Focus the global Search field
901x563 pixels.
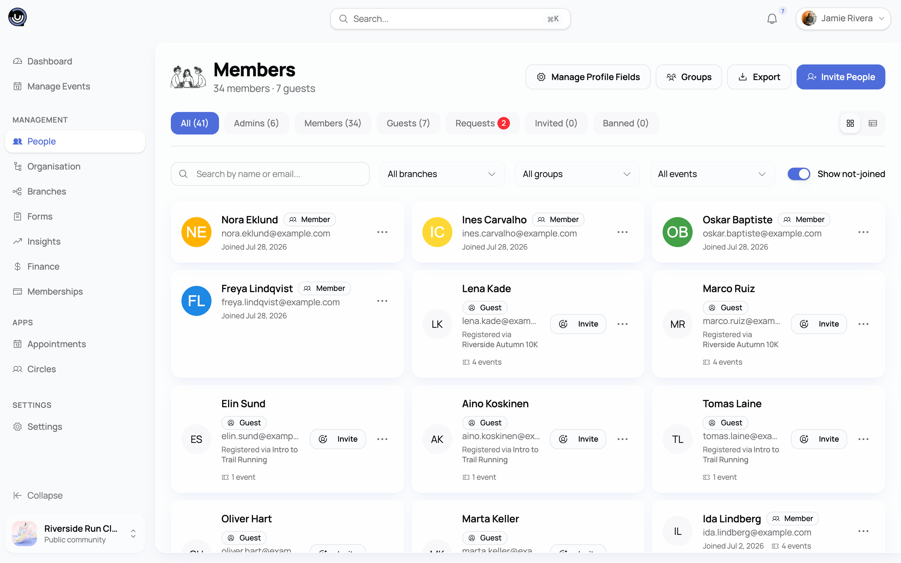[x=450, y=19]
